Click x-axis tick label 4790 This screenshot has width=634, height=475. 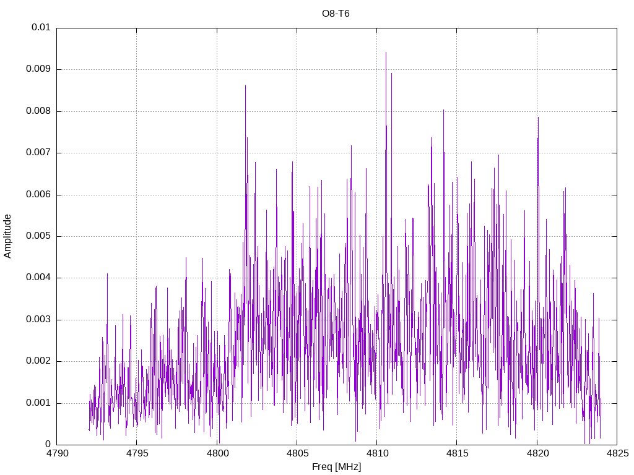coord(57,453)
